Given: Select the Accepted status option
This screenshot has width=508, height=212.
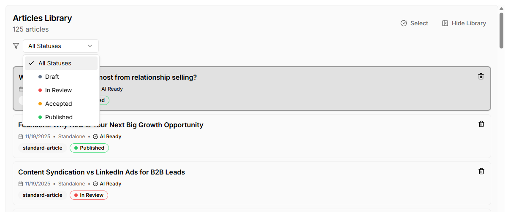Looking at the screenshot, I should pyautogui.click(x=58, y=104).
